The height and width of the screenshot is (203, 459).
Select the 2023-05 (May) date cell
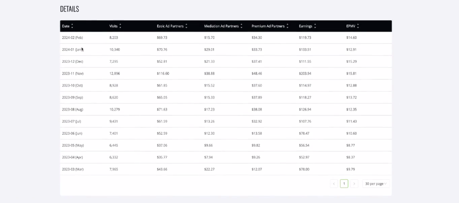point(73,145)
